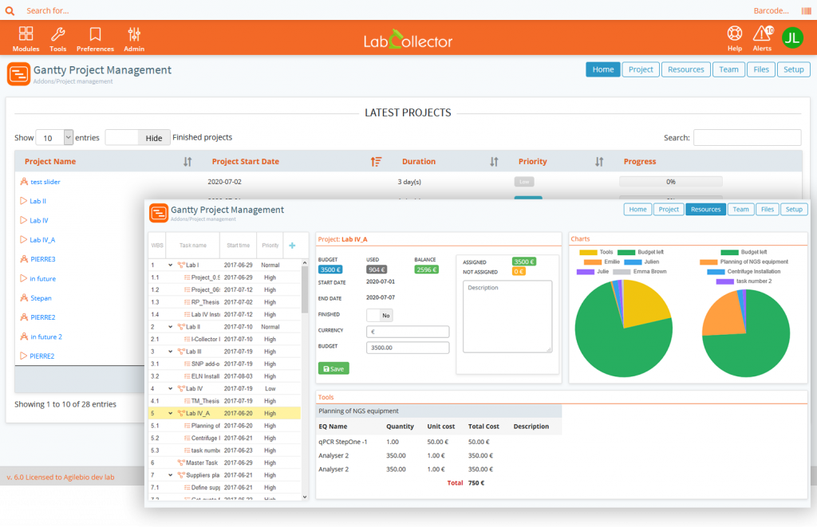Image resolution: width=817 pixels, height=527 pixels.
Task: Collapse the Lab III task group
Action: [x=170, y=352]
